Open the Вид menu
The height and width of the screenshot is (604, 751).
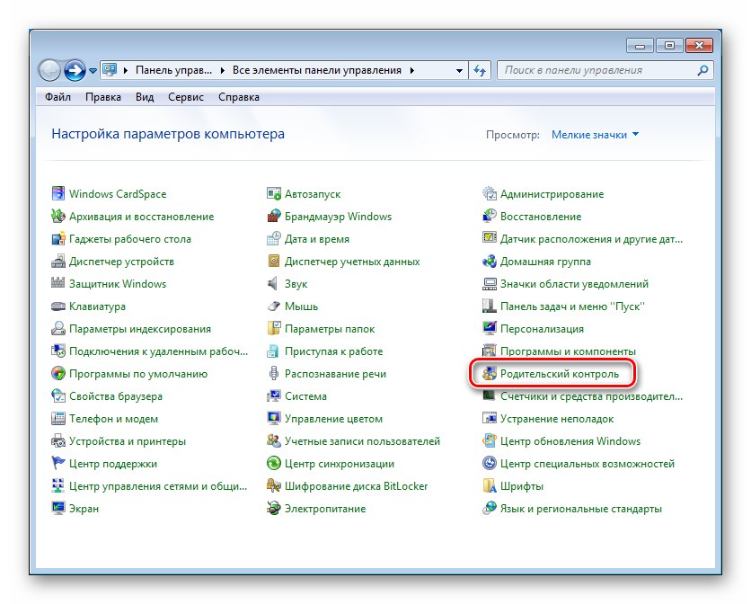[x=145, y=97]
